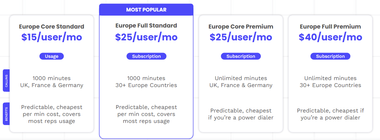The height and width of the screenshot is (140, 380).
Task: Click the Europe Core Standard plan title
Action: 52,26
